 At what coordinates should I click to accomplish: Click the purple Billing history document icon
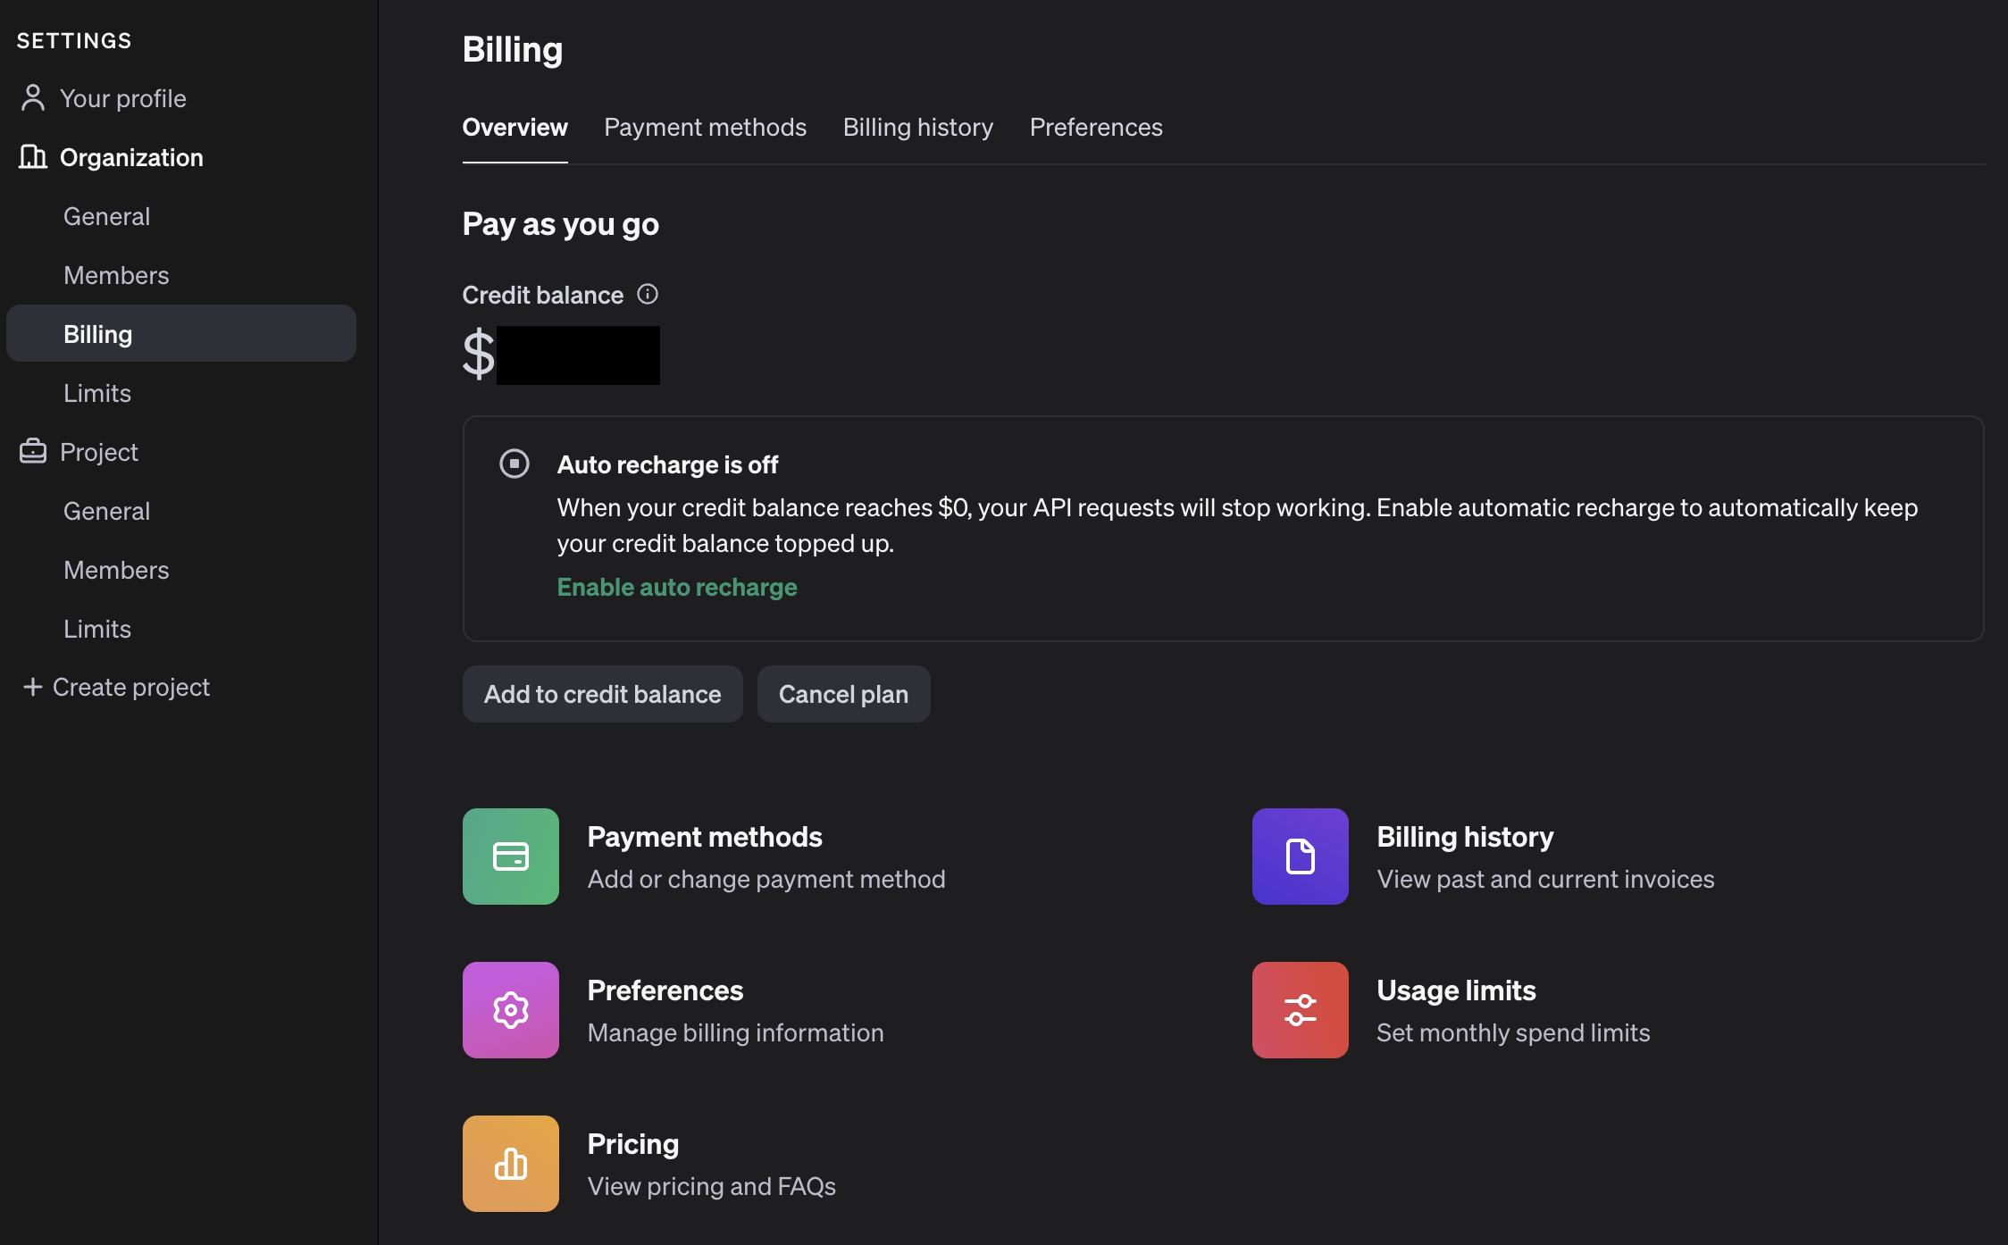pos(1301,856)
